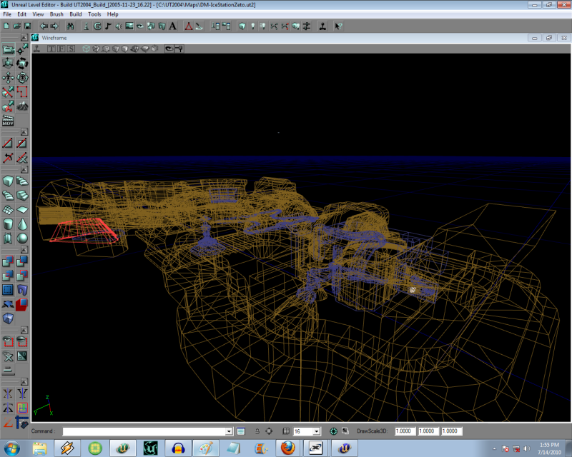Click the first DrawScale3D value field
This screenshot has width=572, height=457.
405,431
